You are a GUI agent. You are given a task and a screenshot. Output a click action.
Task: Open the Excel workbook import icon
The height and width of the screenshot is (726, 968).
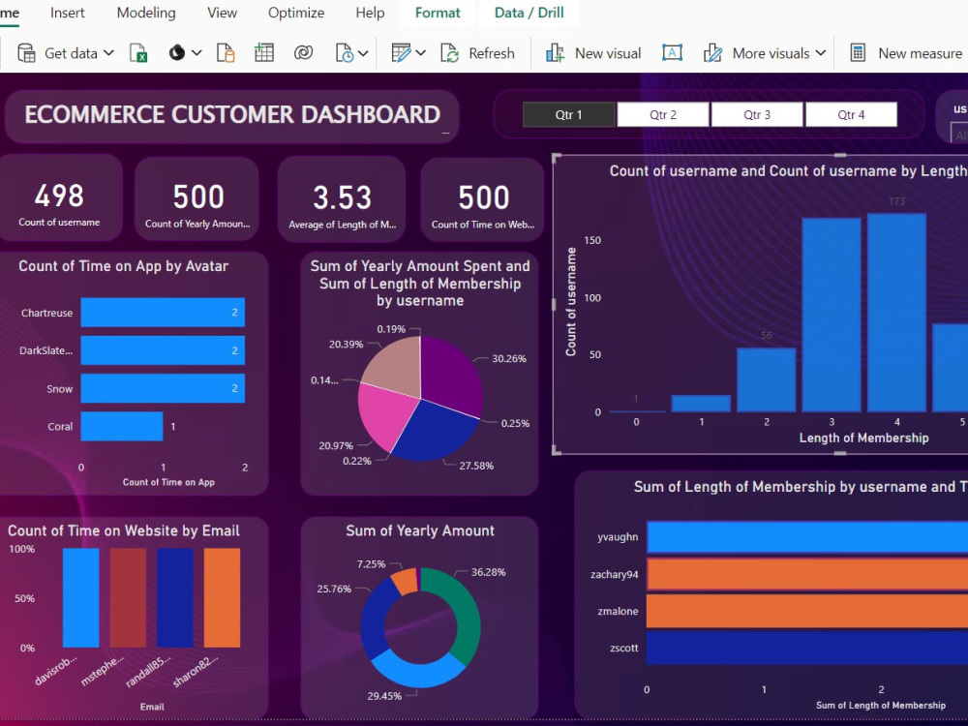point(138,53)
